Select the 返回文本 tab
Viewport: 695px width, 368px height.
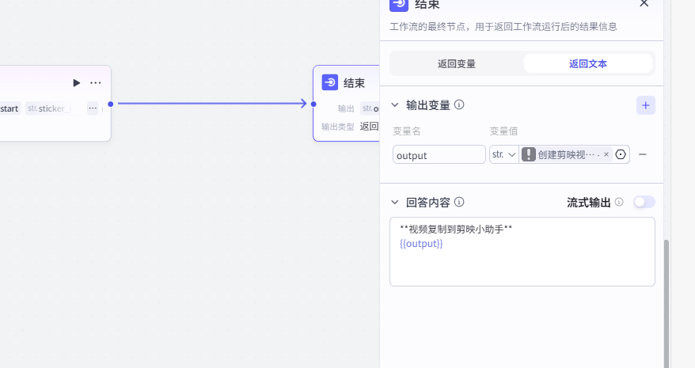(588, 63)
